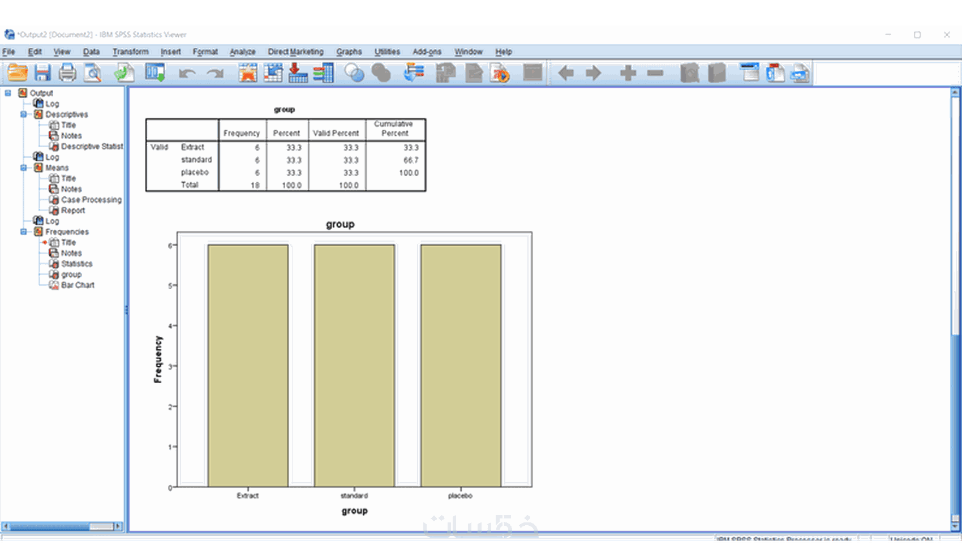The width and height of the screenshot is (962, 549).
Task: Open the Graphs menu
Action: pos(349,52)
